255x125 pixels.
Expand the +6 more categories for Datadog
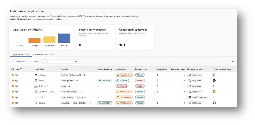click(x=90, y=103)
